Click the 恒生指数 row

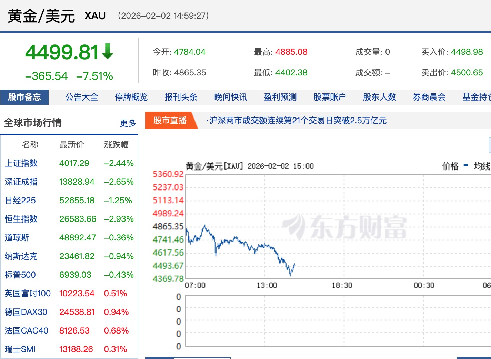21,219
